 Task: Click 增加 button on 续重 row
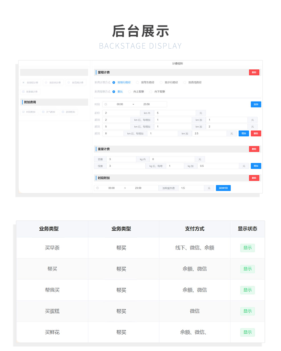256,166
